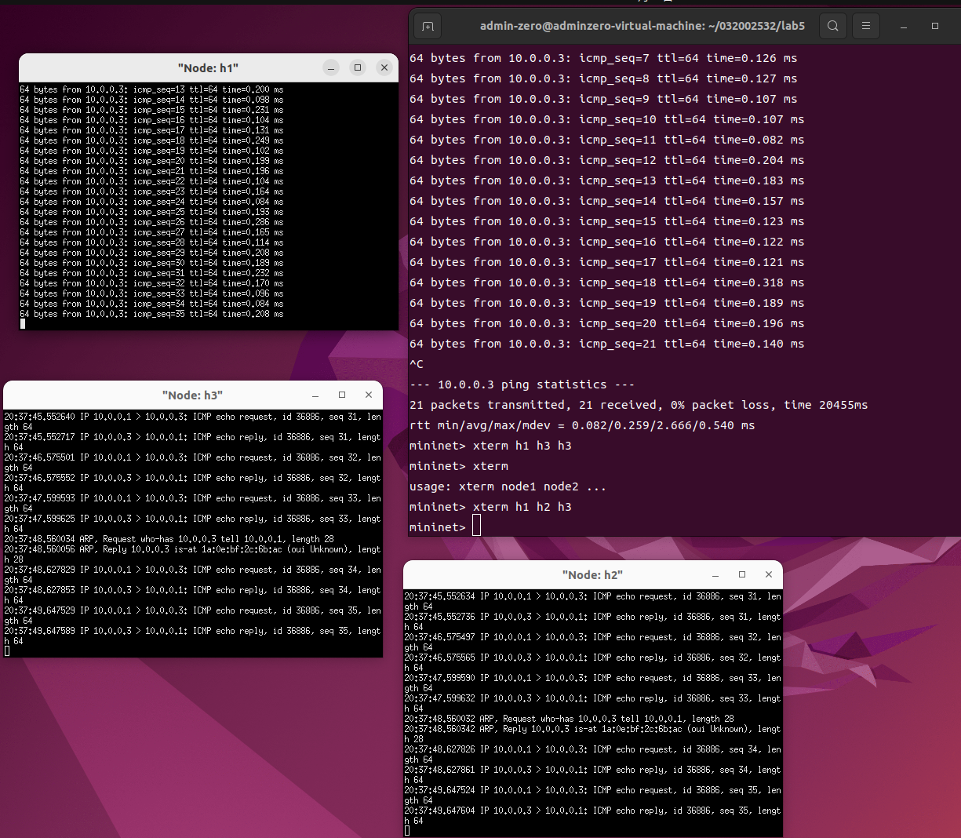The width and height of the screenshot is (961, 838).
Task: Maximize the Node: h2 window
Action: [742, 575]
